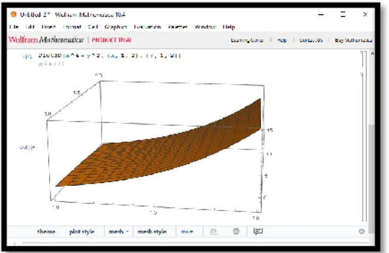This screenshot has width=389, height=253.
Task: Click the Out label of the plot
Action: coord(27,147)
